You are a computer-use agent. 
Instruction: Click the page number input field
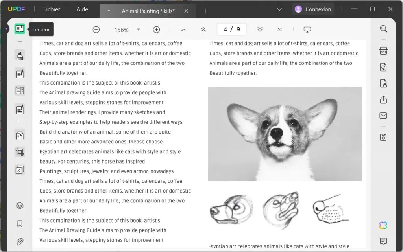231,29
